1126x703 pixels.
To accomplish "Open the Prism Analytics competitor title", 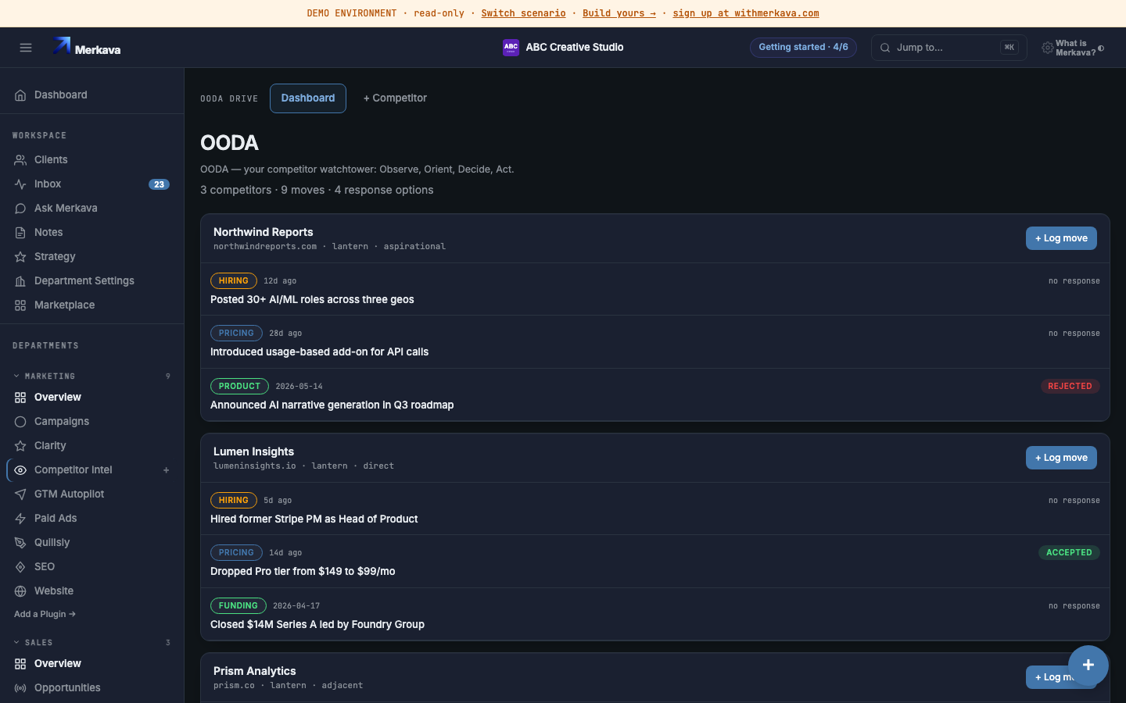I will (x=255, y=671).
